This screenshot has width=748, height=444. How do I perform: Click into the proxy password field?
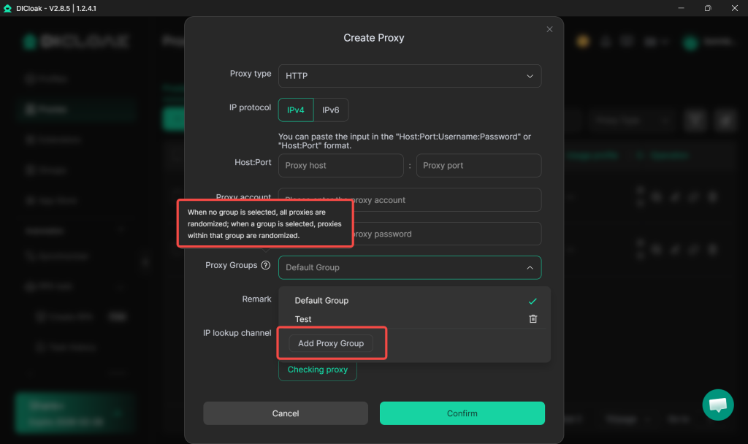[446, 234]
